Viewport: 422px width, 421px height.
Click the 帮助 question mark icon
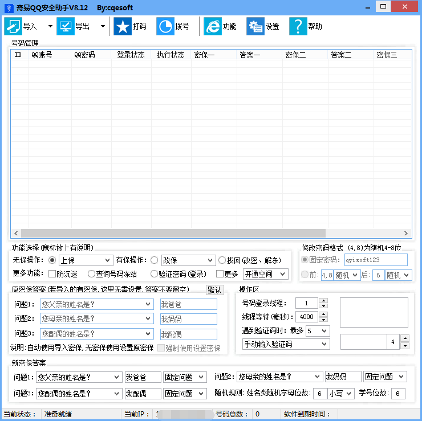click(x=298, y=26)
